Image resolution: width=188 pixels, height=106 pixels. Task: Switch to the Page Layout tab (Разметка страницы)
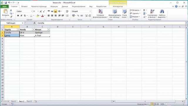tap(39, 6)
